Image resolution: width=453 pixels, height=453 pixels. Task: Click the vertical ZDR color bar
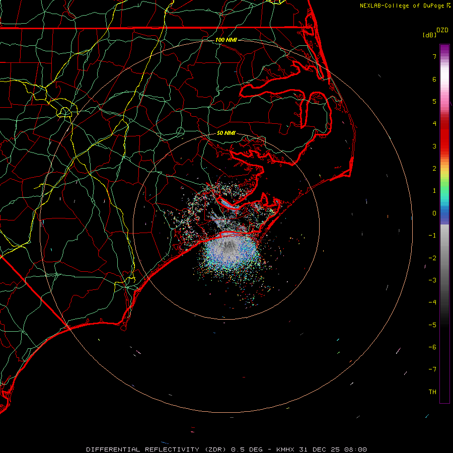(x=444, y=223)
